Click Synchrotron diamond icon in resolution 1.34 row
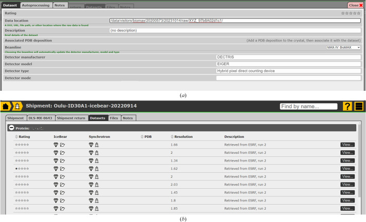Image resolution: width=366 pixels, height=222 pixels. coord(91,160)
